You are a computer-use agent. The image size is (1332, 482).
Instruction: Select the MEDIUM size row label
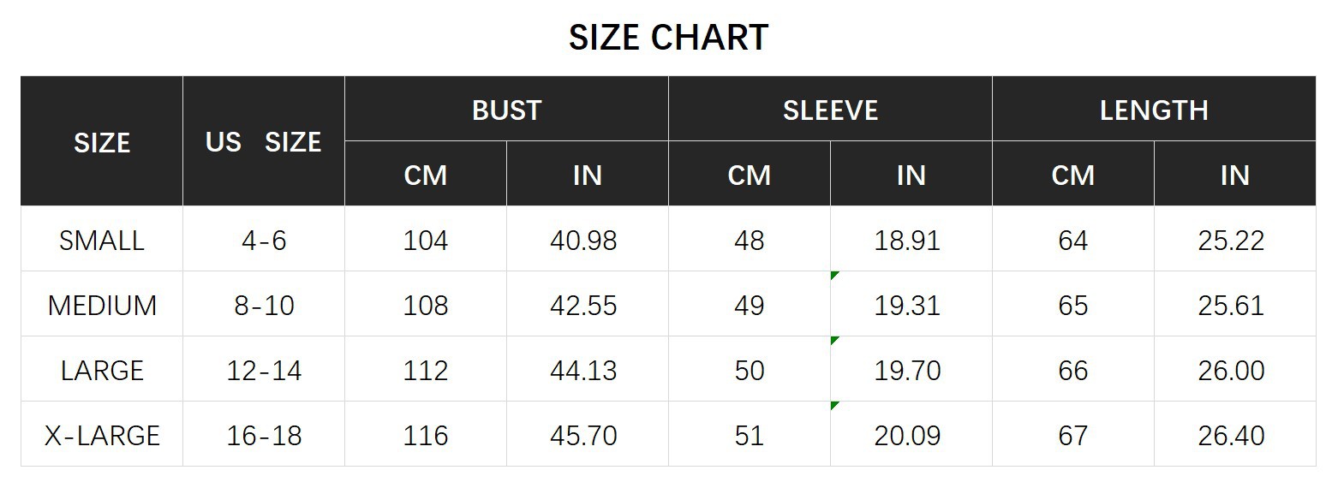coord(102,305)
